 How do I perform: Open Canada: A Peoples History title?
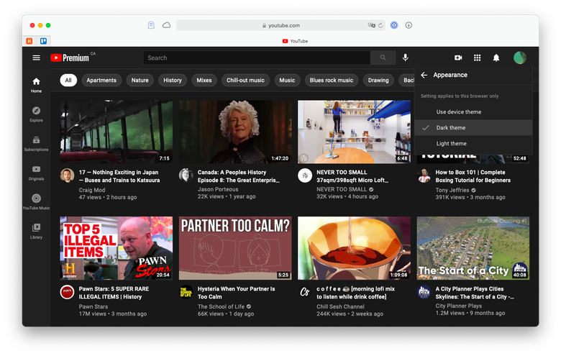[239, 176]
